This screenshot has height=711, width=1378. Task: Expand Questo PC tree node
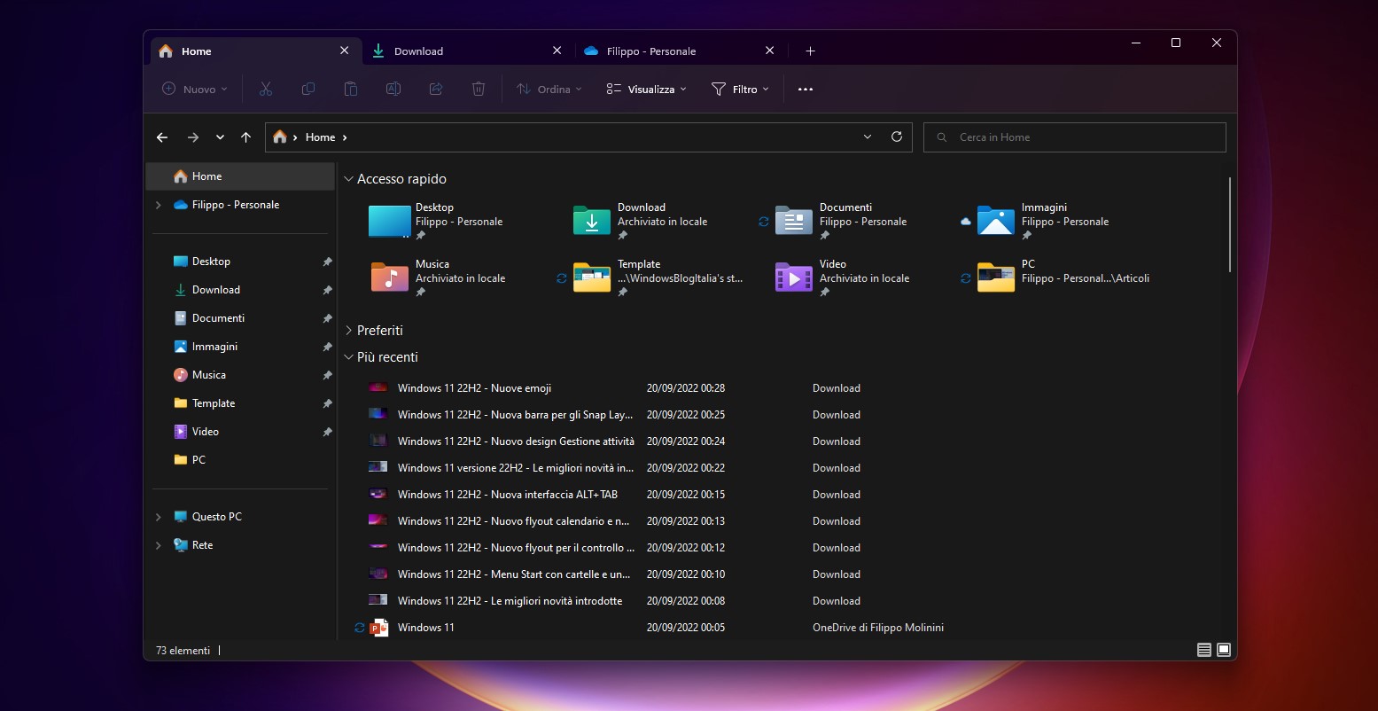(x=159, y=517)
